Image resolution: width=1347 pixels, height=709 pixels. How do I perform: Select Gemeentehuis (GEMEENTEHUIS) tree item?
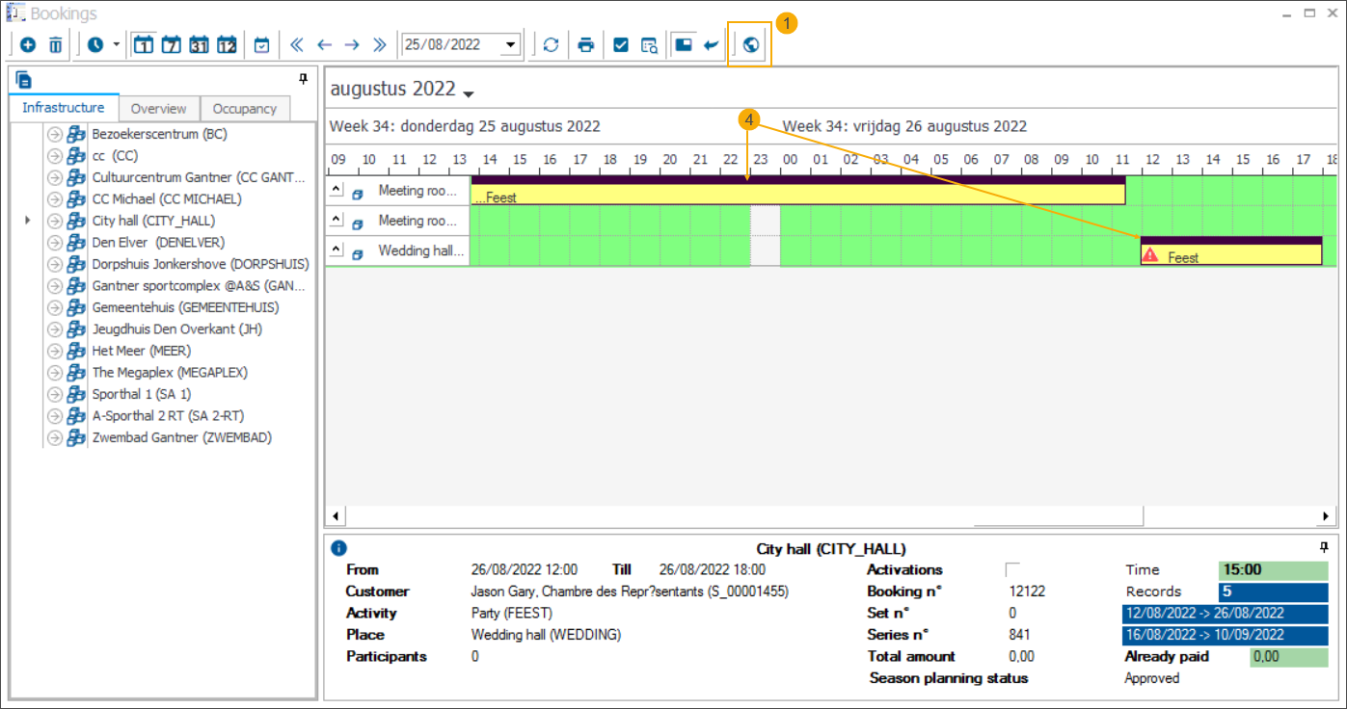point(185,307)
